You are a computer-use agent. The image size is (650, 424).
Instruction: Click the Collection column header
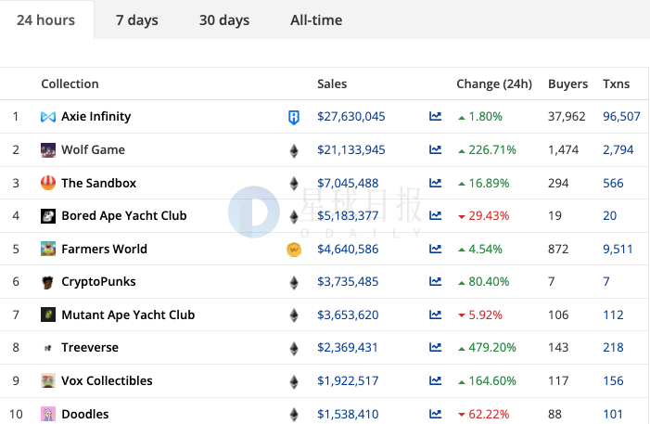click(x=70, y=84)
